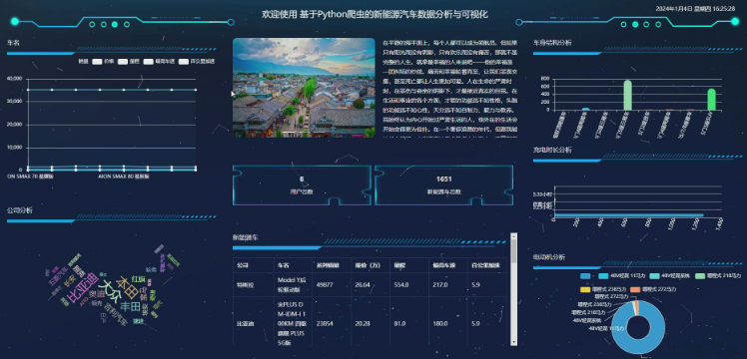Click the 电动机分析 panel title
This screenshot has height=359, width=747.
pos(549,257)
